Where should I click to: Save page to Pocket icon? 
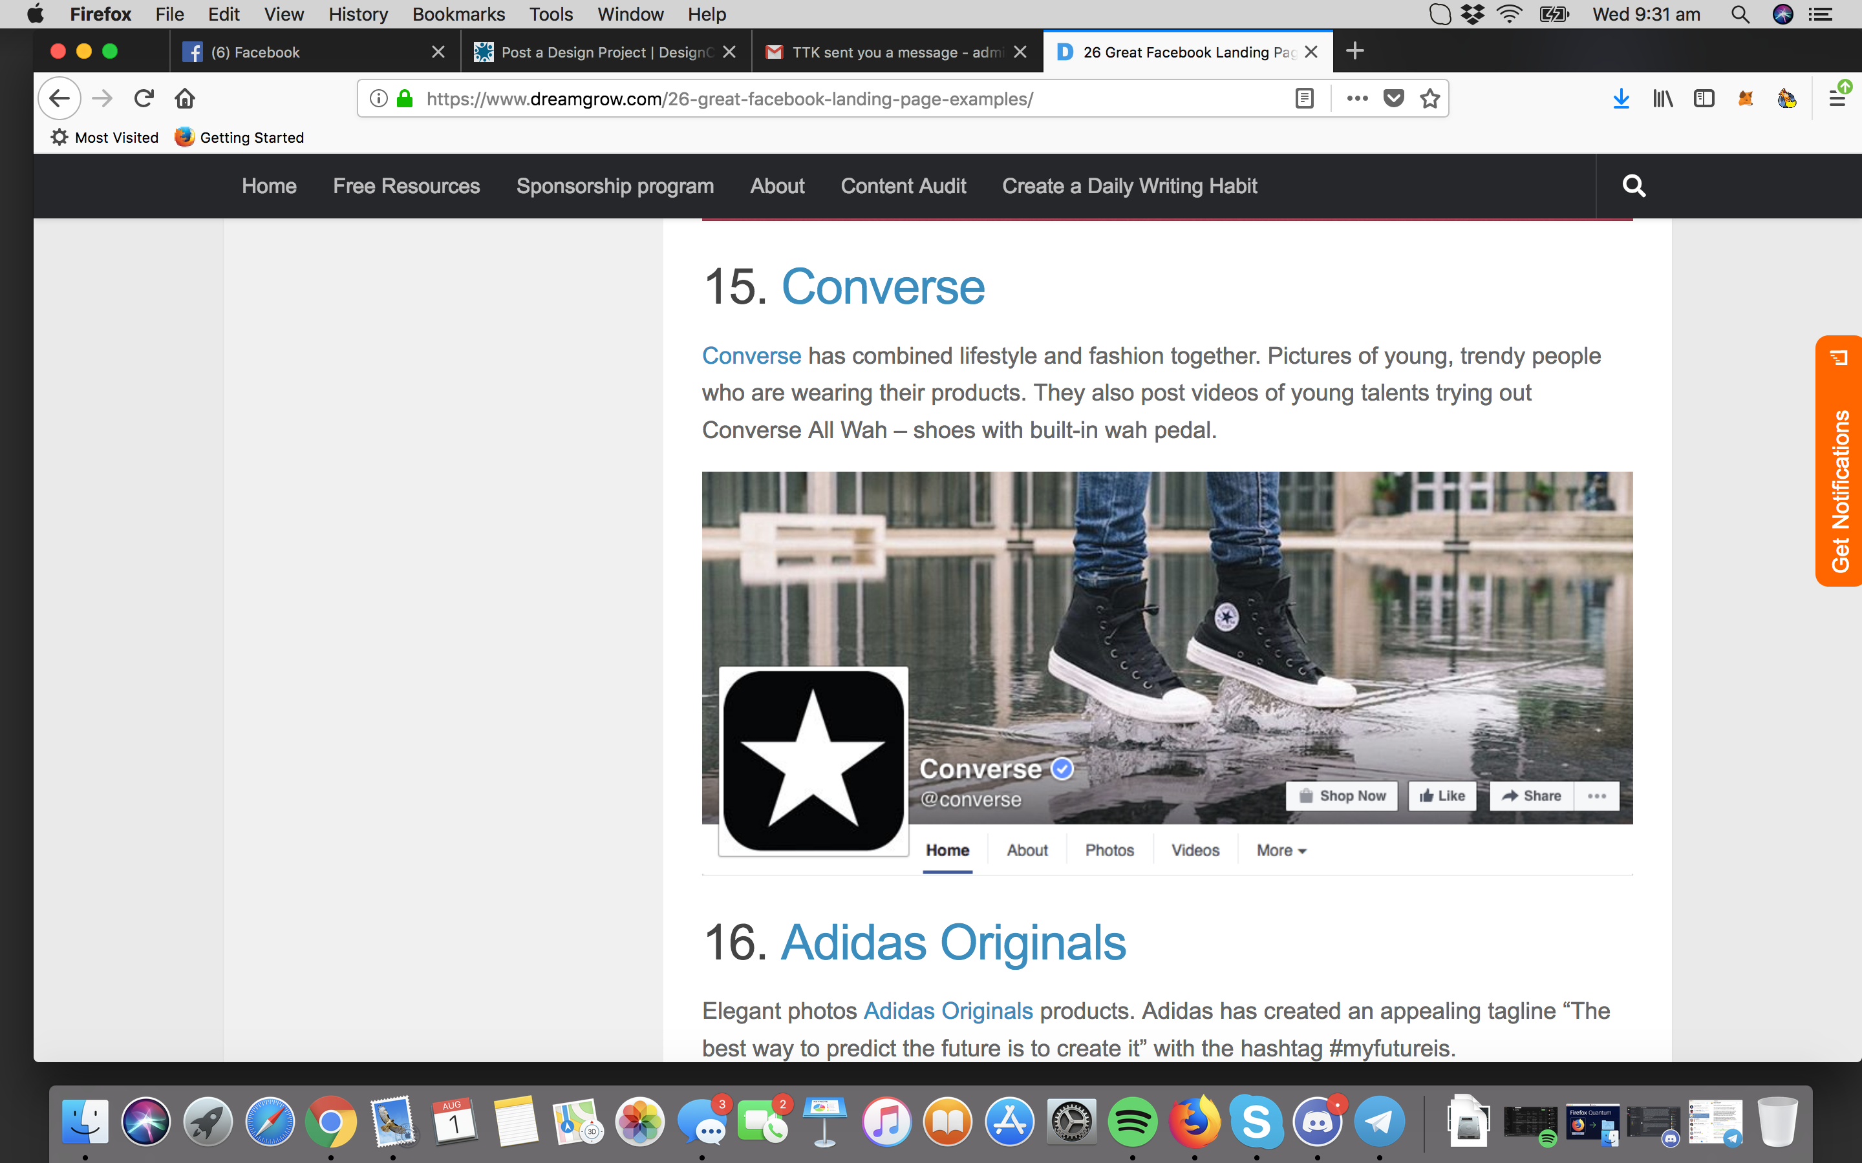pyautogui.click(x=1393, y=98)
